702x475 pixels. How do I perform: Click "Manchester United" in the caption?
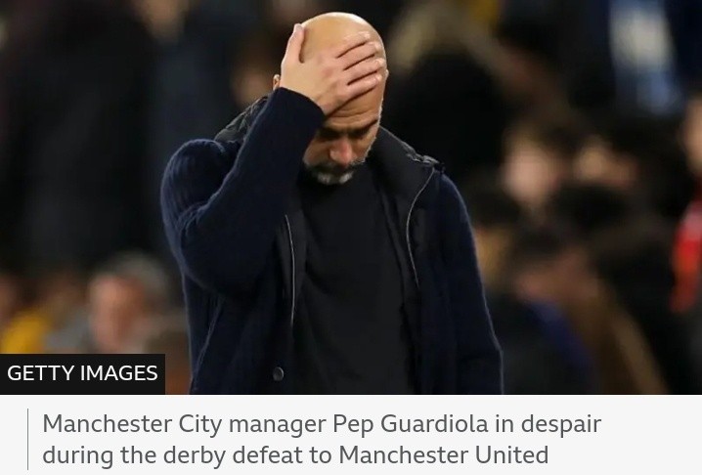(443, 454)
